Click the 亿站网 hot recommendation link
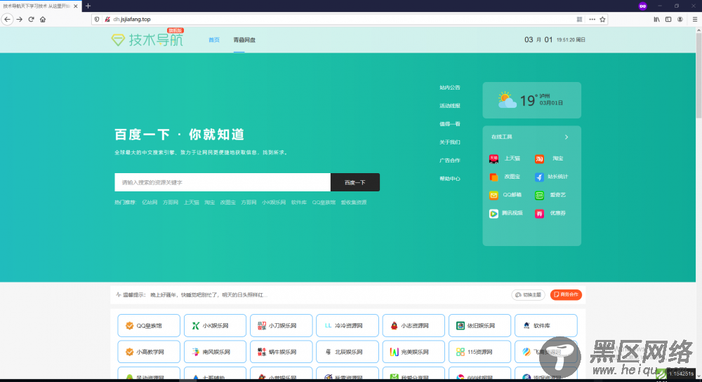The height and width of the screenshot is (382, 702). click(x=150, y=203)
